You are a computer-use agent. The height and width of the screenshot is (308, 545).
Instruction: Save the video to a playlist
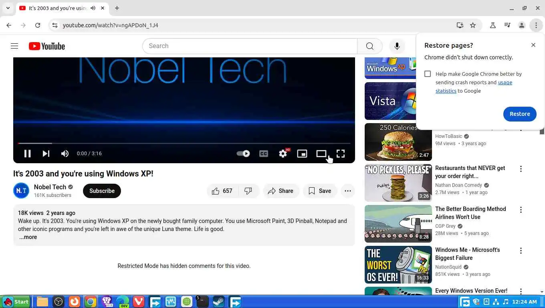(x=320, y=191)
